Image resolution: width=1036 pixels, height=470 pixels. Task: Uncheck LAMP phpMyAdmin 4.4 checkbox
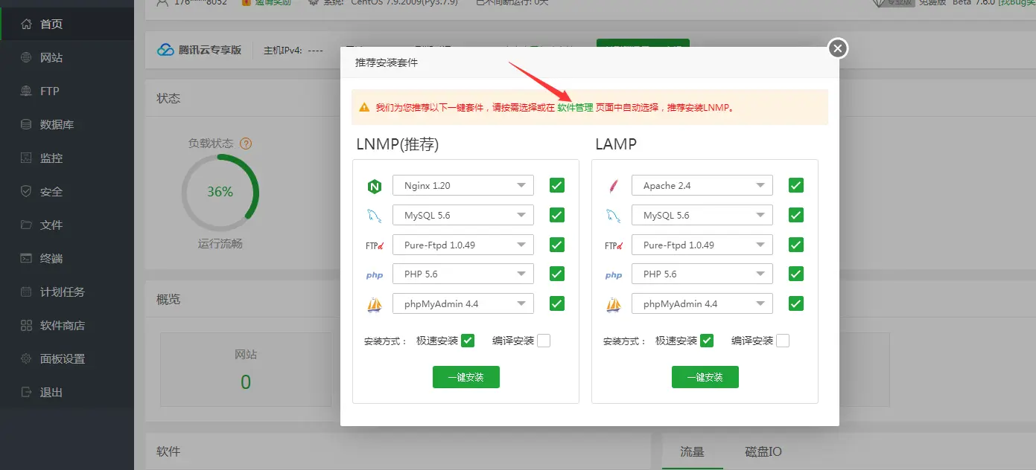796,303
